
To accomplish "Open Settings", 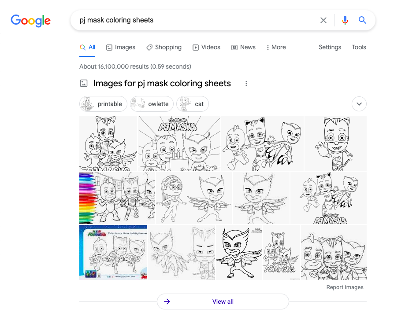I will (x=330, y=47).
